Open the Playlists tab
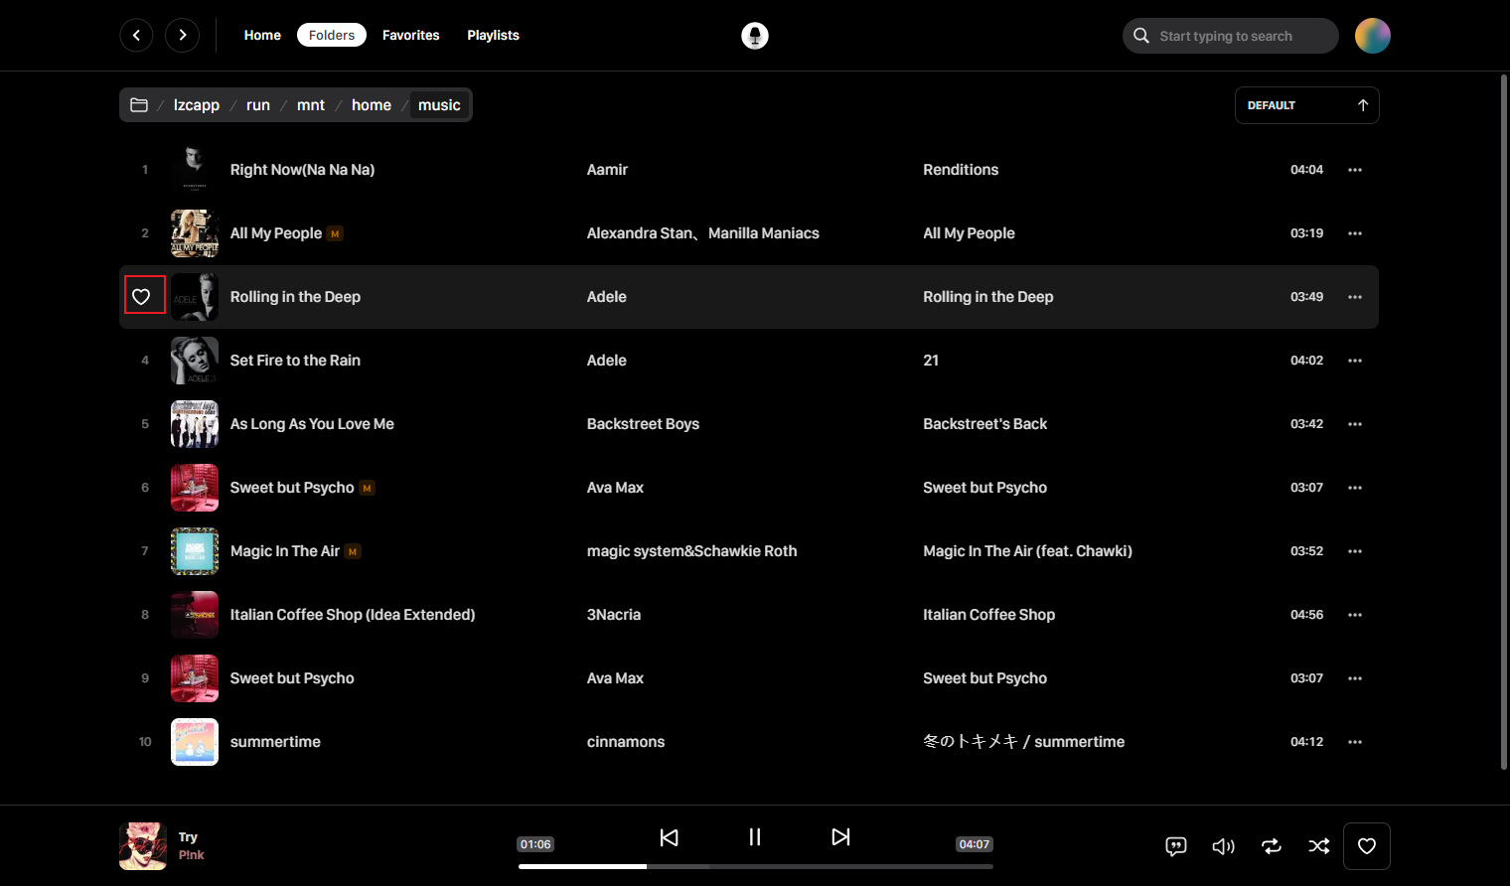This screenshot has height=886, width=1510. click(x=493, y=35)
